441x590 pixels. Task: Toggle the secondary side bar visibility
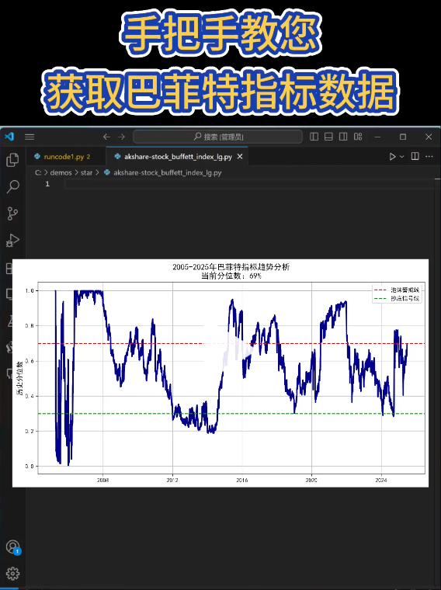(343, 137)
